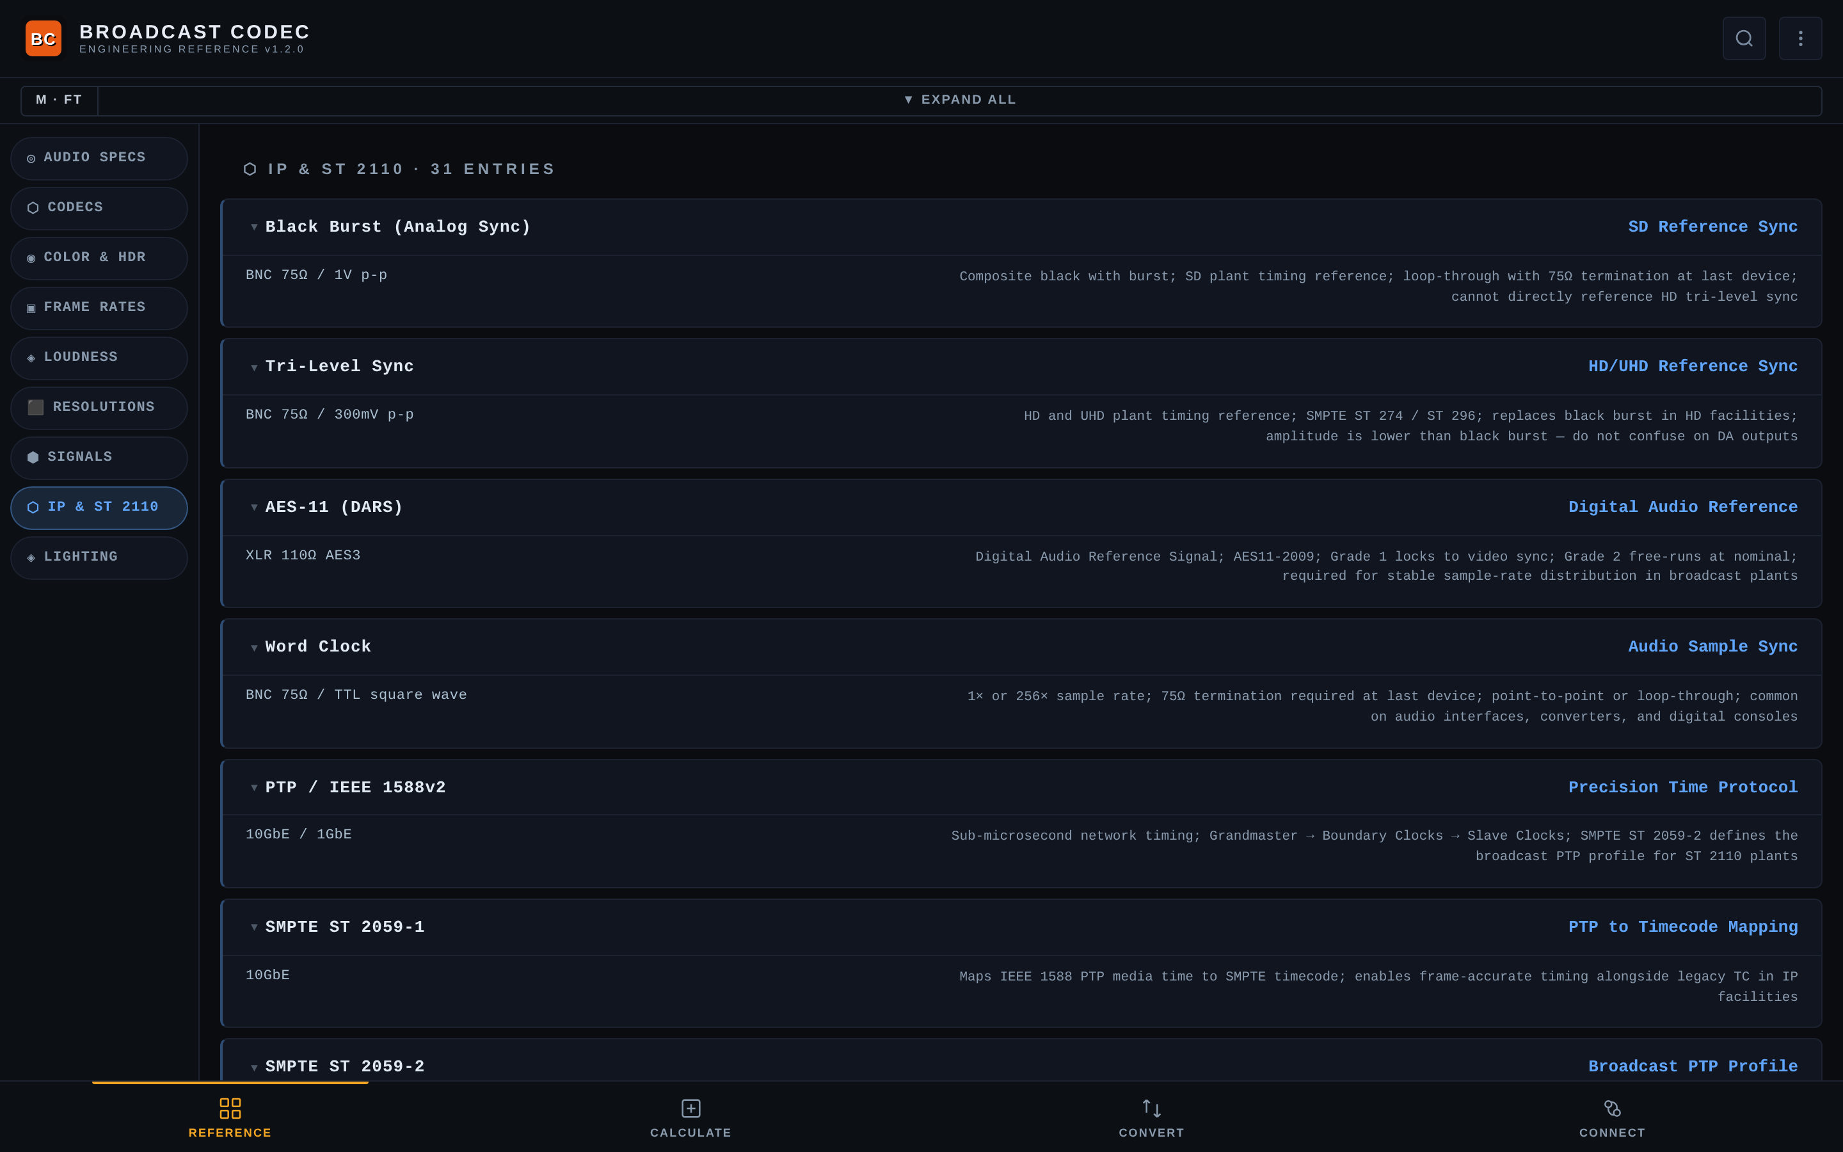Click the BNC 75Ω / TTL square wave text
1843x1152 pixels.
pos(356,695)
